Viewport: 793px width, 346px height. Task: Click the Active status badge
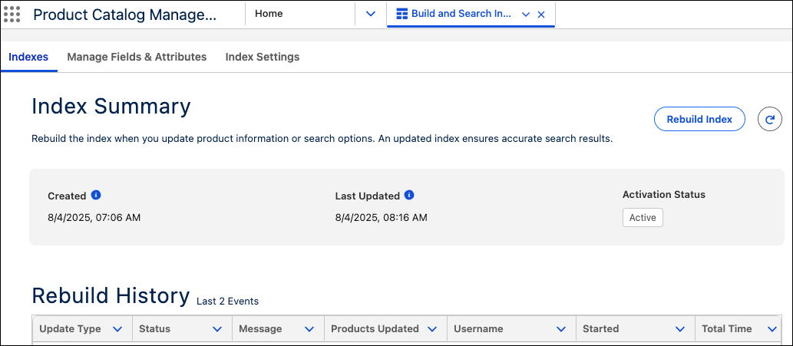point(643,218)
